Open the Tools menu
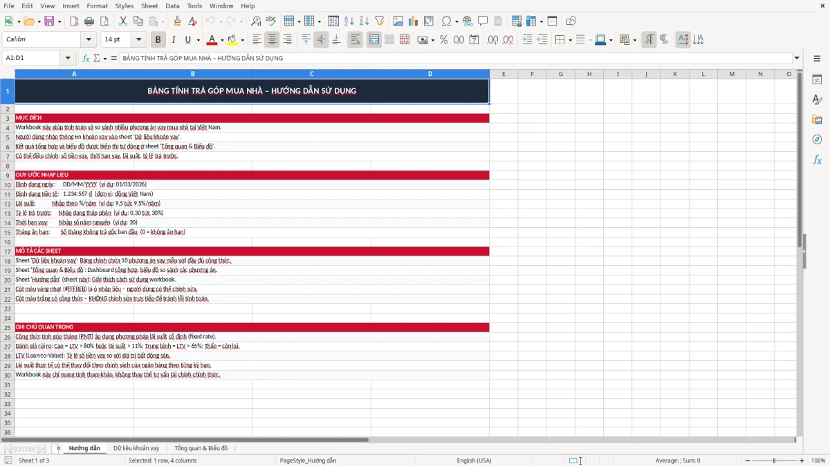 point(194,6)
